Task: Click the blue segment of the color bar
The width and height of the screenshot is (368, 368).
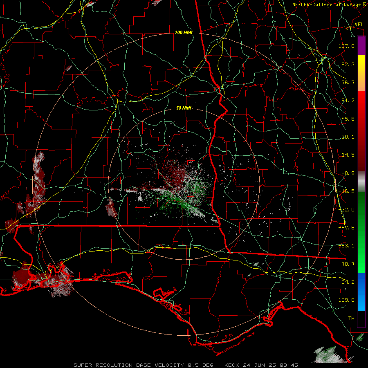Action: pos(361,292)
